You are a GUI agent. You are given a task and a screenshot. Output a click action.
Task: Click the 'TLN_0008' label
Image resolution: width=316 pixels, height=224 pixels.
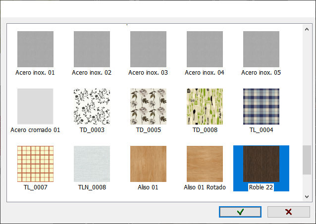92,187
